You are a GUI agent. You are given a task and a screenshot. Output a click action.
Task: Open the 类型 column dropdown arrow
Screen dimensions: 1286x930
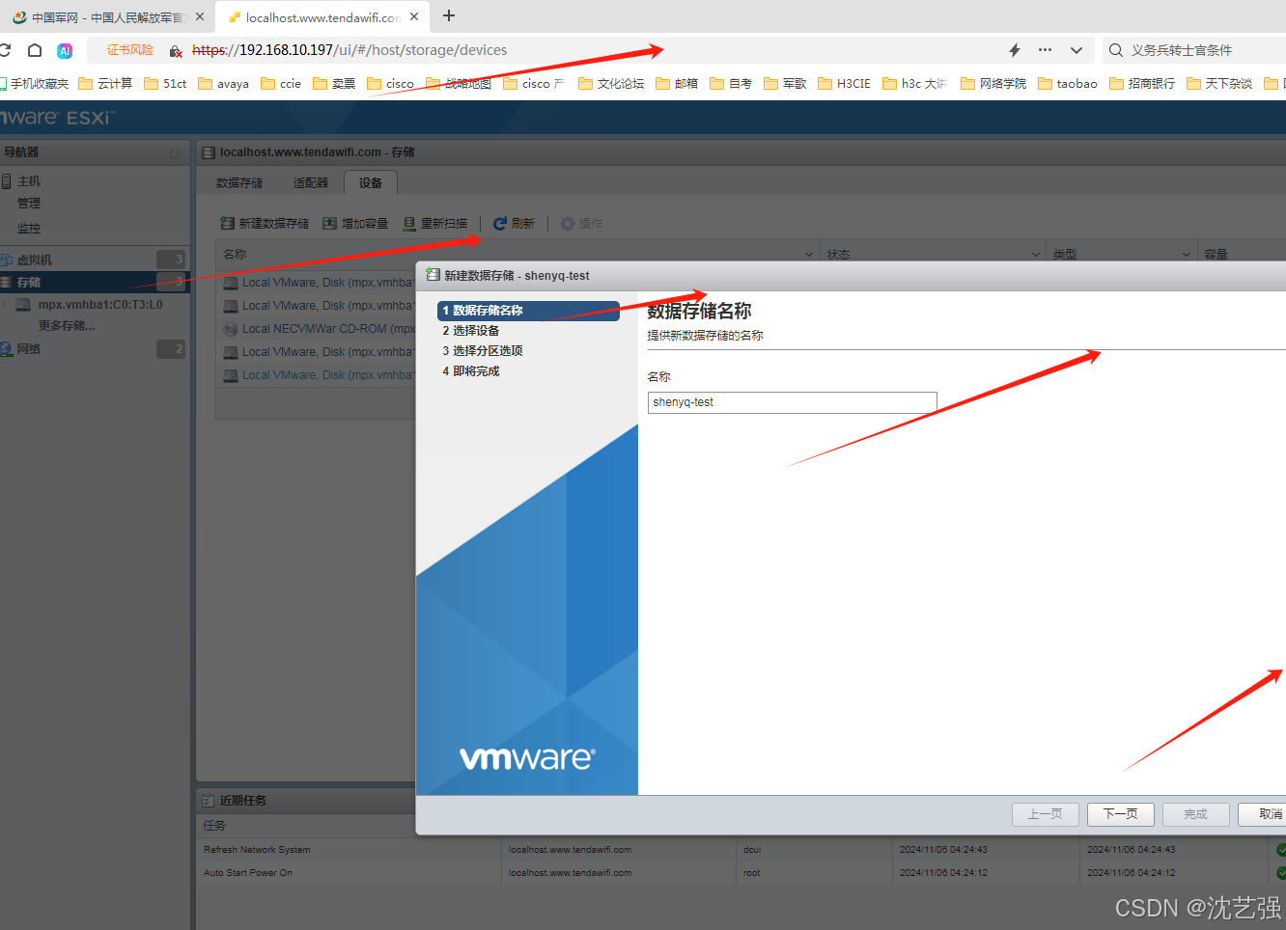click(1186, 255)
